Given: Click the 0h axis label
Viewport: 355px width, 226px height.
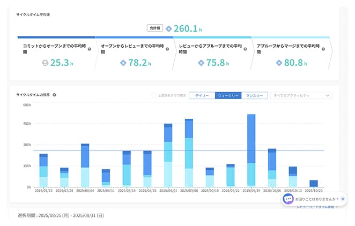Looking at the screenshot, I should coord(29,187).
